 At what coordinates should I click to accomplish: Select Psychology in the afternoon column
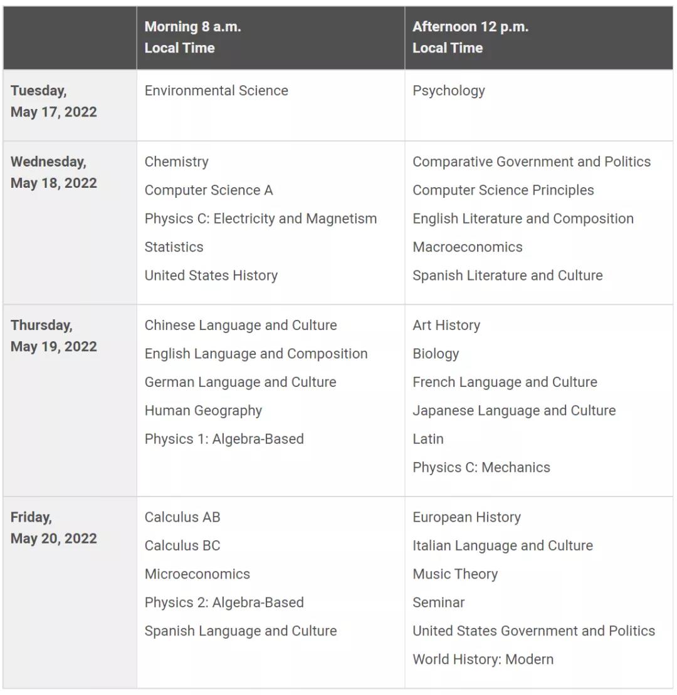point(449,91)
